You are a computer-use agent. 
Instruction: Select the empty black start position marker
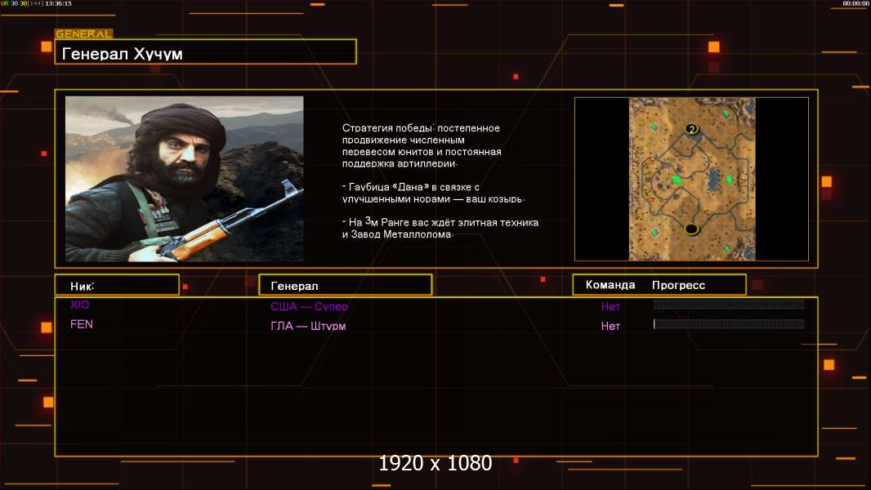point(691,229)
